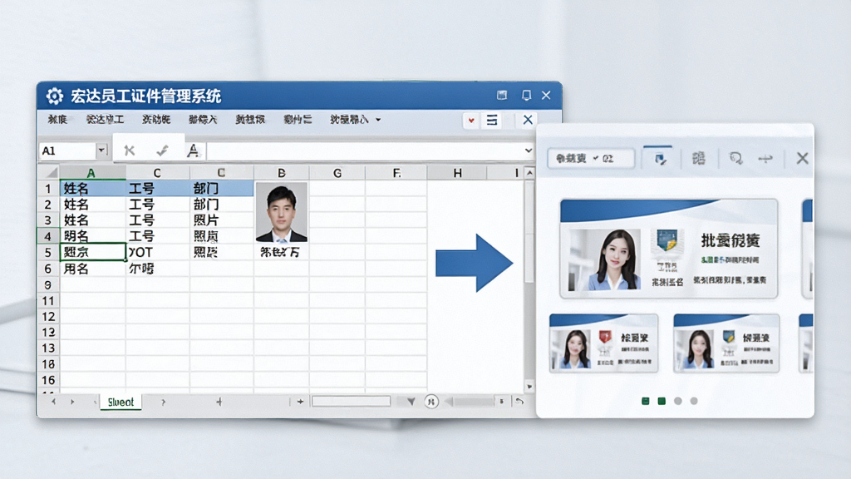Click the search icon in the card panel toolbar

(x=735, y=159)
